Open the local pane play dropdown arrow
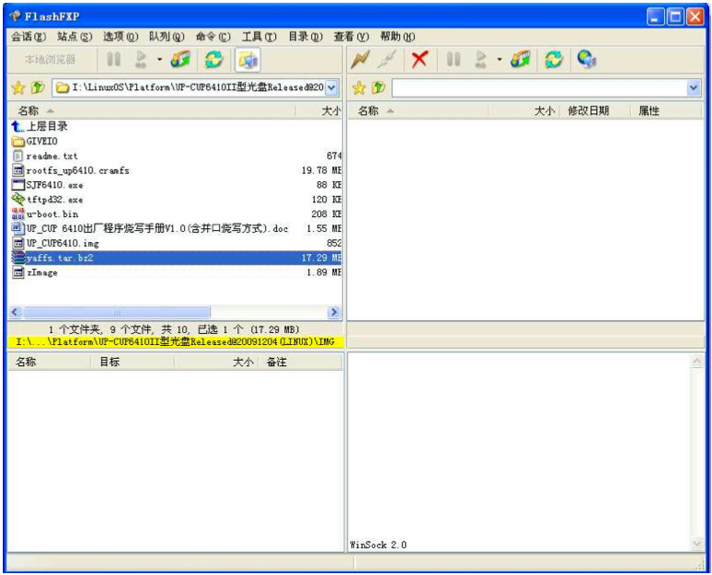Image resolution: width=712 pixels, height=575 pixels. click(x=159, y=59)
